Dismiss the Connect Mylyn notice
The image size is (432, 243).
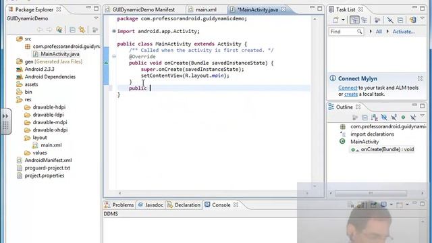point(420,78)
